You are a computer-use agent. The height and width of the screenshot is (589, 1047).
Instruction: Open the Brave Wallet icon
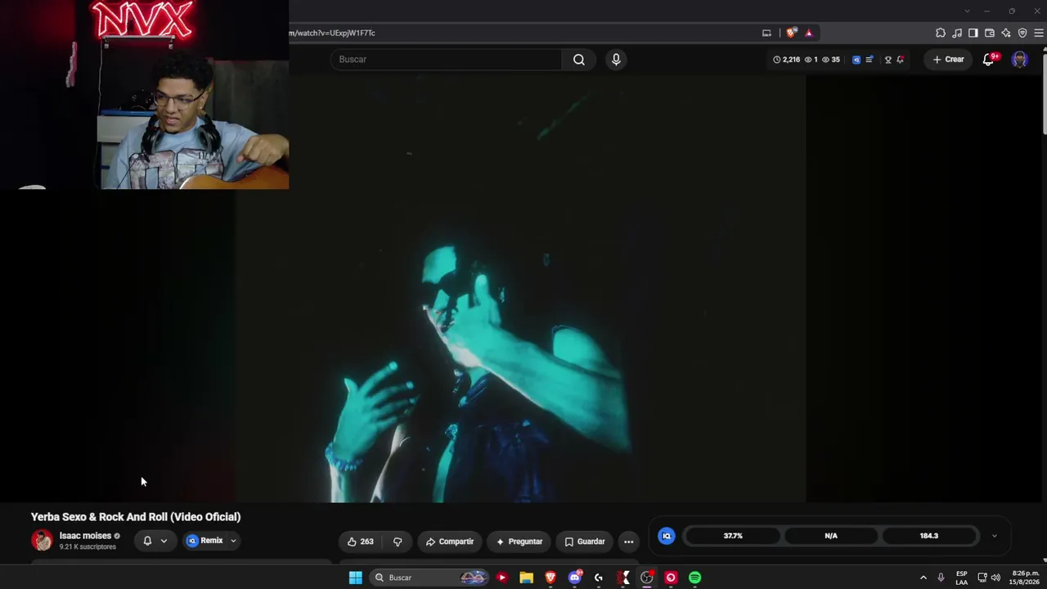(x=990, y=33)
